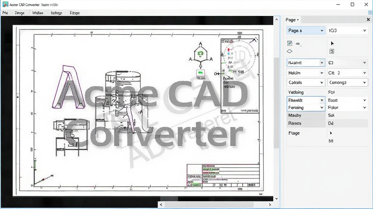
Task: Click the square page icon under the pointer arrow
Action: (x=331, y=51)
